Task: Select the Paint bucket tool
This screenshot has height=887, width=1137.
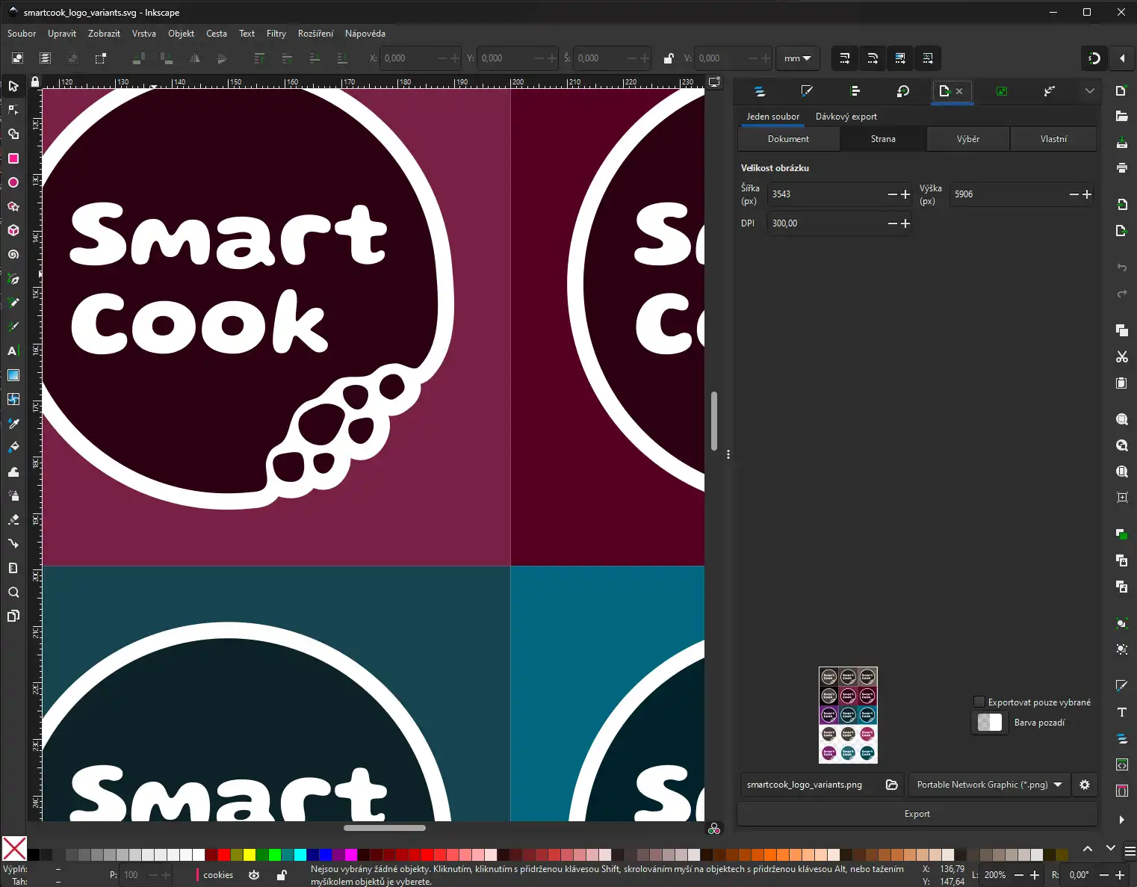Action: tap(13, 448)
